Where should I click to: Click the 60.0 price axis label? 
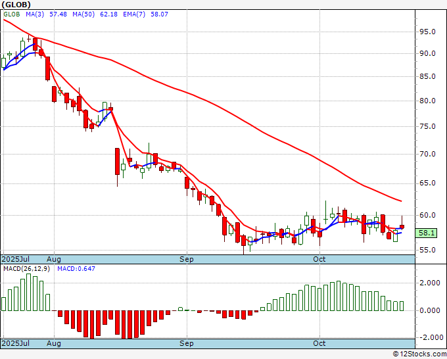click(427, 215)
